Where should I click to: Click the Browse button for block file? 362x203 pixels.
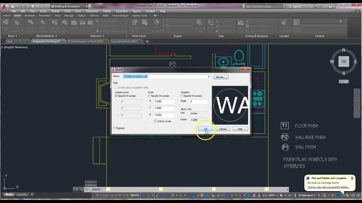pos(221,77)
